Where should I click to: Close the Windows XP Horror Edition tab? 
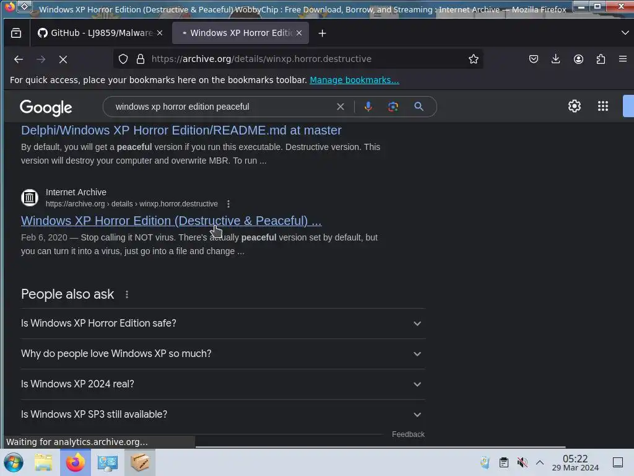(299, 33)
